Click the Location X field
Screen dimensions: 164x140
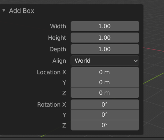pyautogui.click(x=105, y=72)
